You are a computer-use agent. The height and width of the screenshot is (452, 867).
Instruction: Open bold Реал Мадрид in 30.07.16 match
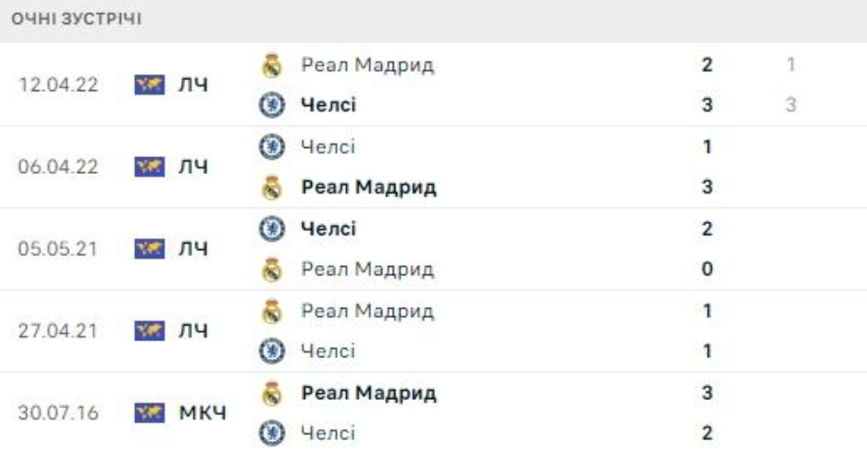(368, 392)
